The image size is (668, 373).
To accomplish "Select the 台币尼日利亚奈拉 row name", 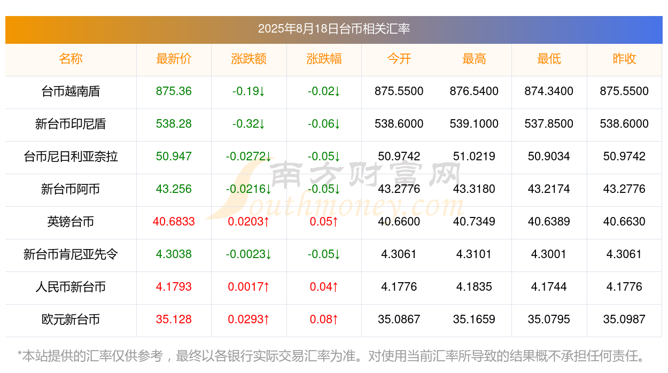I will click(x=71, y=157).
